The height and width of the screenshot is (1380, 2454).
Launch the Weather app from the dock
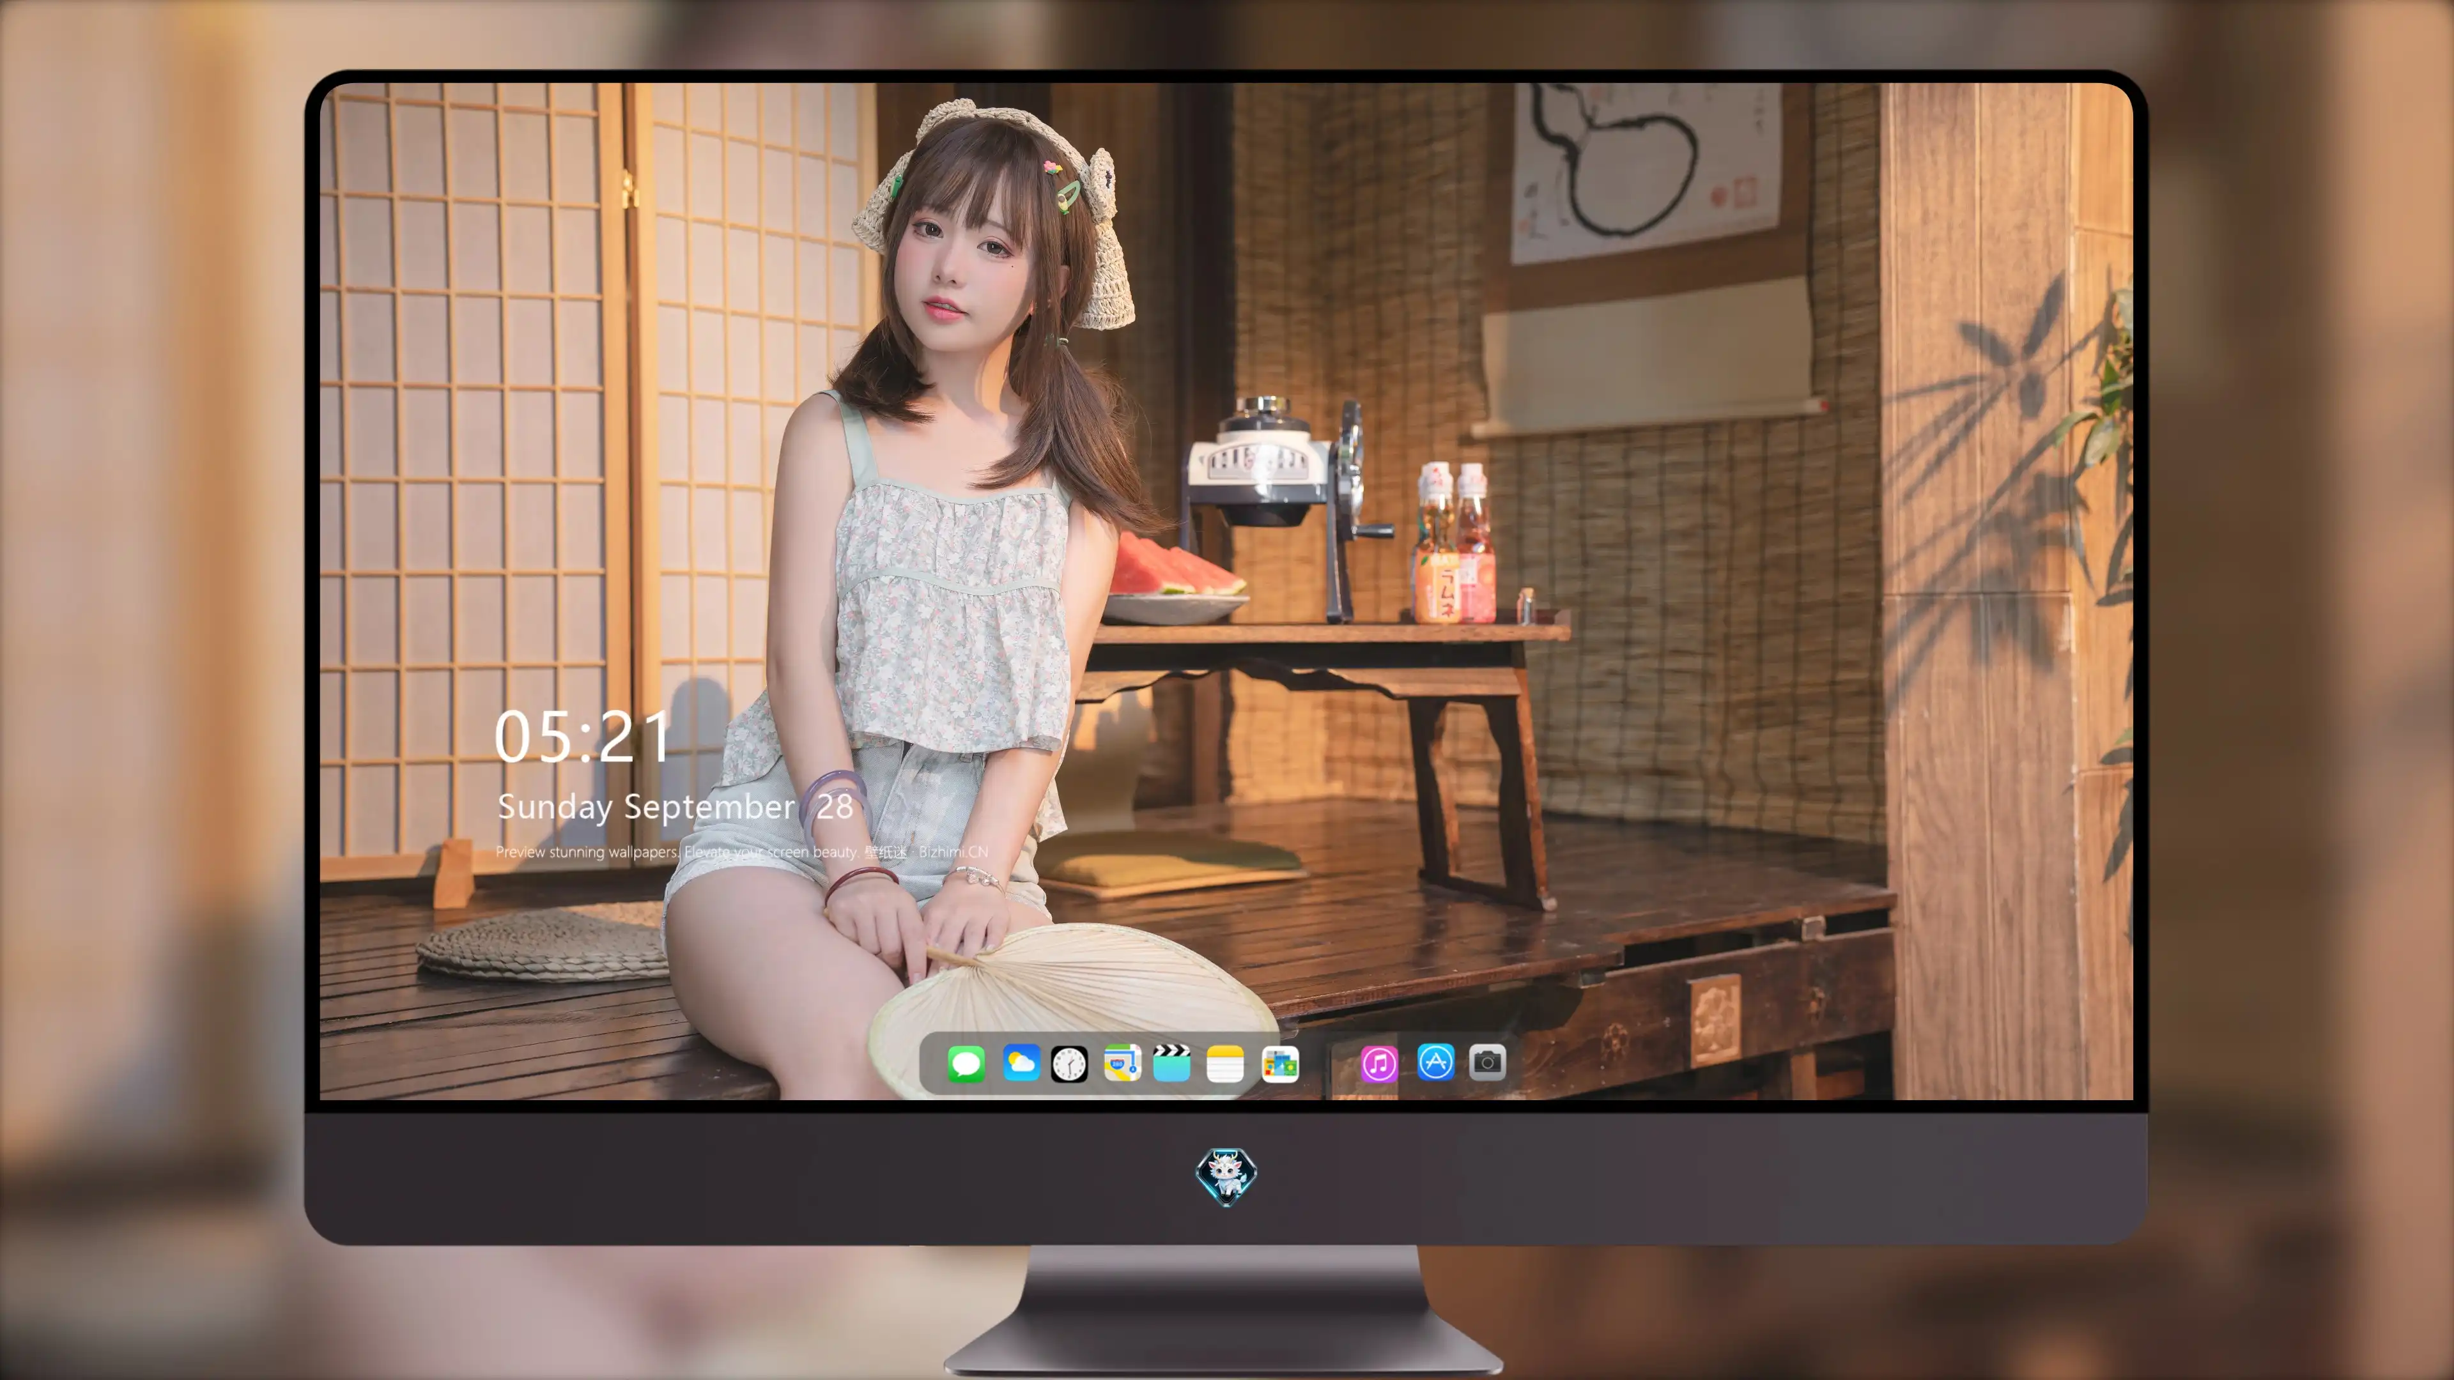click(x=1021, y=1063)
